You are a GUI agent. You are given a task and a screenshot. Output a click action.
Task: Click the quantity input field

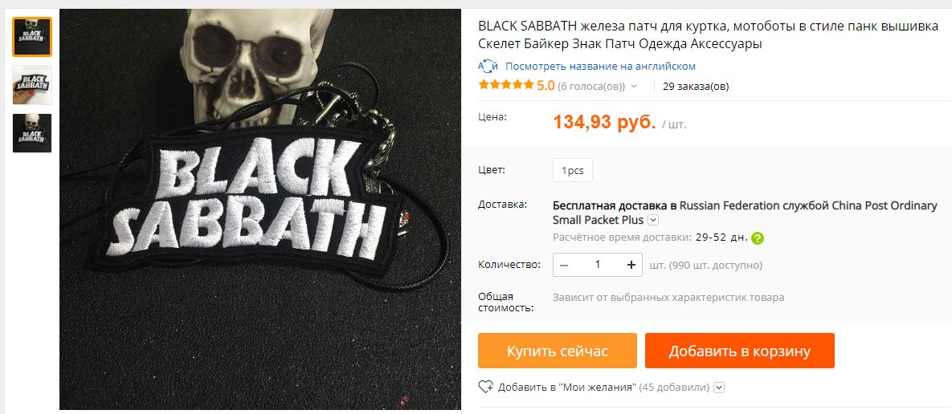598,265
